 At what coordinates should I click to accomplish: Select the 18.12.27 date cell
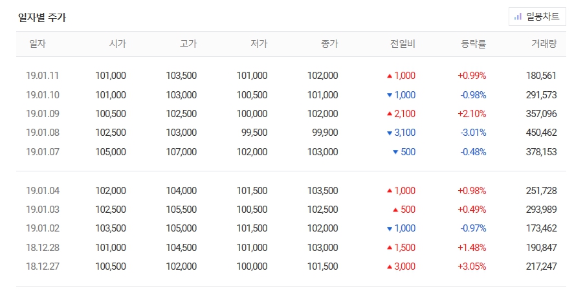click(x=43, y=266)
